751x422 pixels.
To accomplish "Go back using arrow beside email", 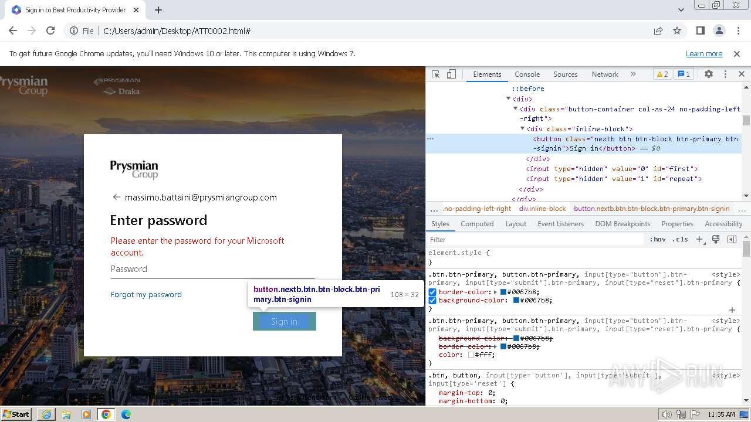I will (x=116, y=198).
